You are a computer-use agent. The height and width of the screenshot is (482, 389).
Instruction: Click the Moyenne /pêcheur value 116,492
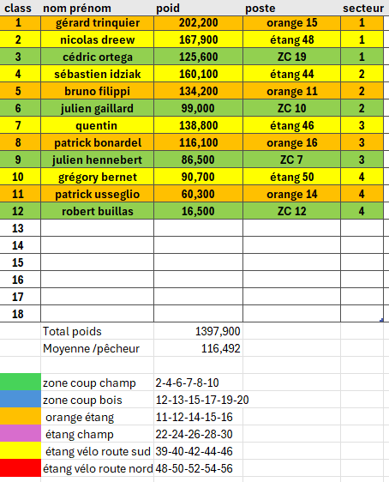pyautogui.click(x=198, y=348)
